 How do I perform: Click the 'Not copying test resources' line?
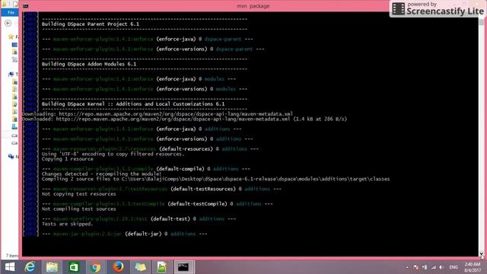tap(79, 194)
